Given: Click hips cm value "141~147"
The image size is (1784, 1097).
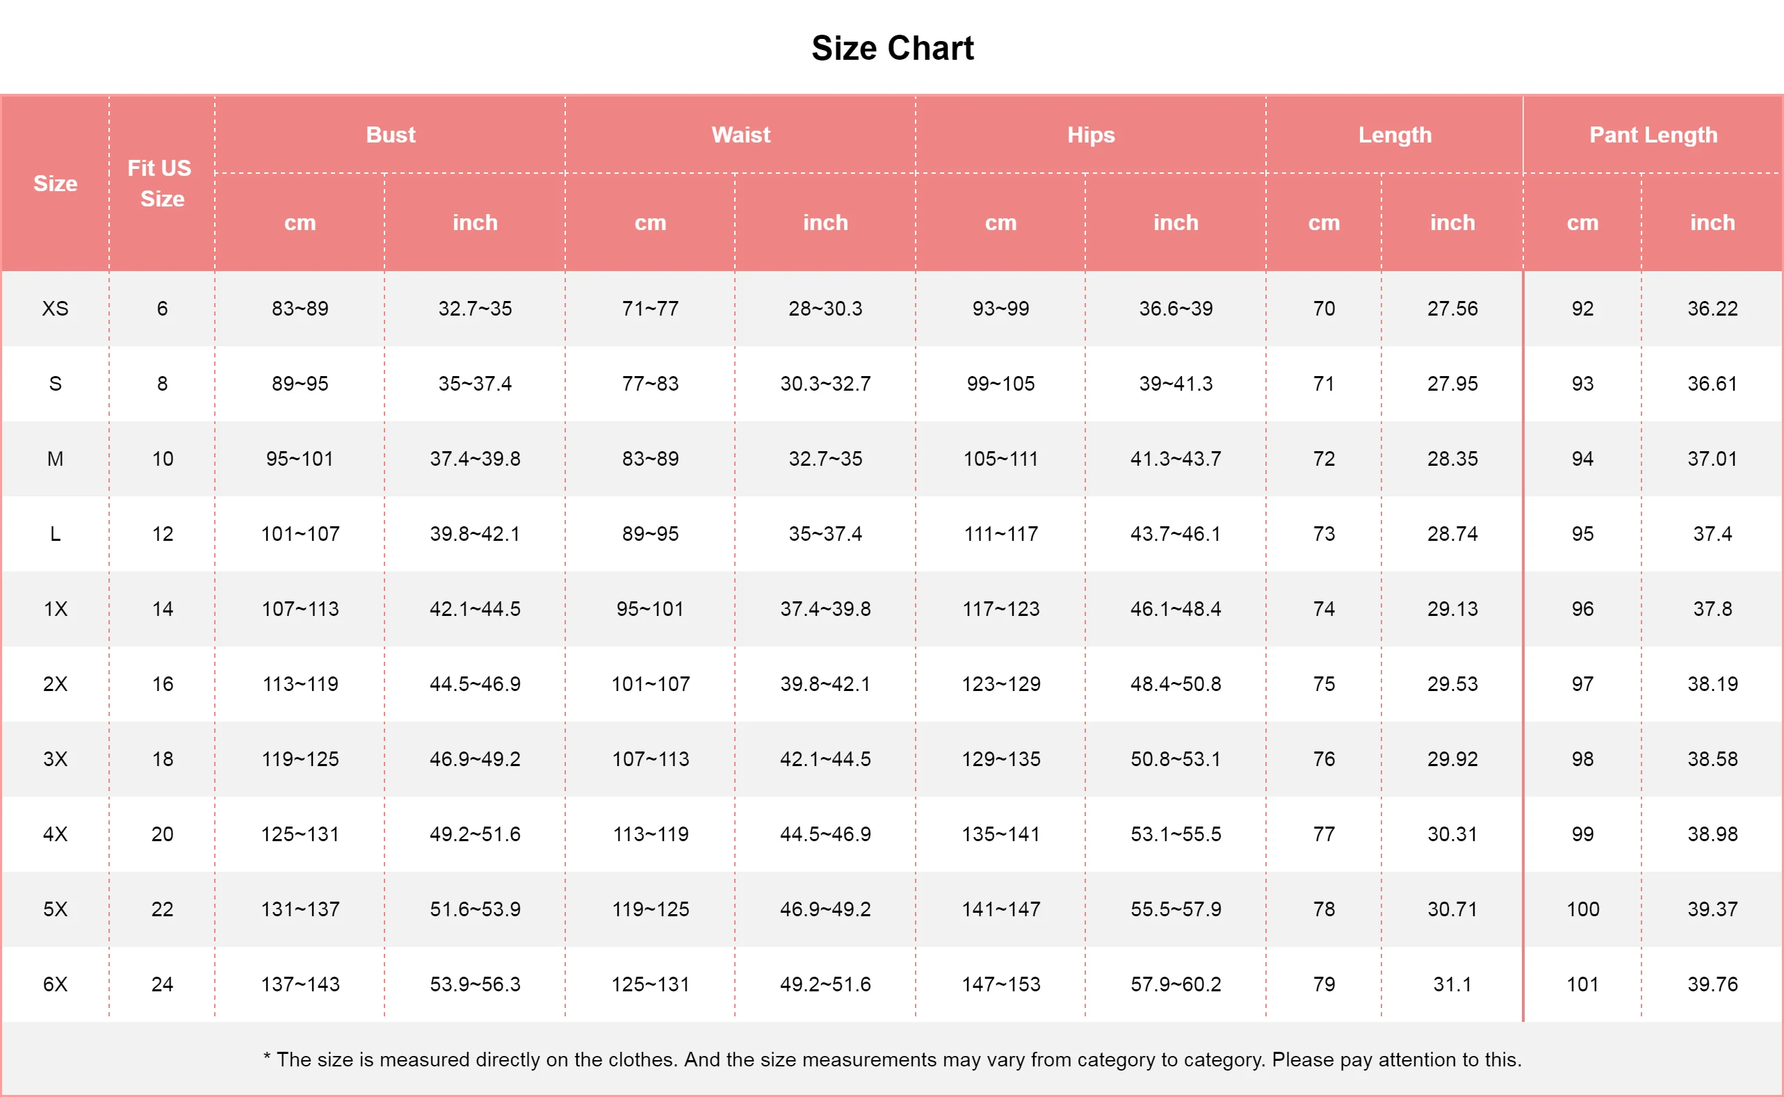Looking at the screenshot, I should pos(1000,910).
